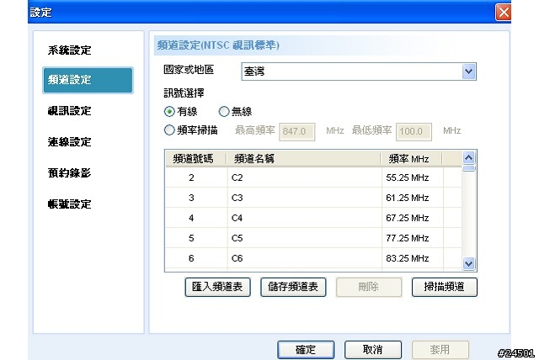The image size is (539, 360).
Task: Open 連線設定 in the sidebar
Action: [69, 141]
